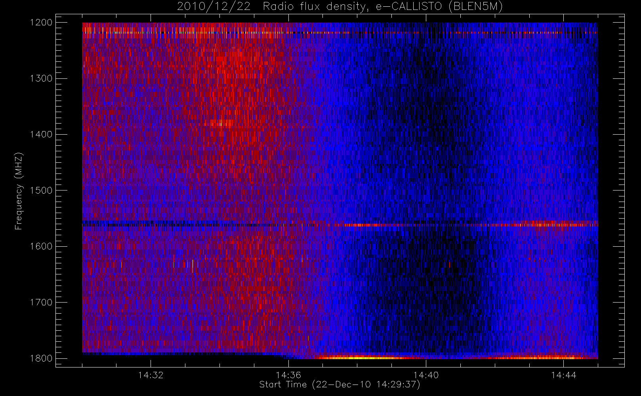
Task: Click the 1600 frequency tick label
Action: (x=41, y=246)
